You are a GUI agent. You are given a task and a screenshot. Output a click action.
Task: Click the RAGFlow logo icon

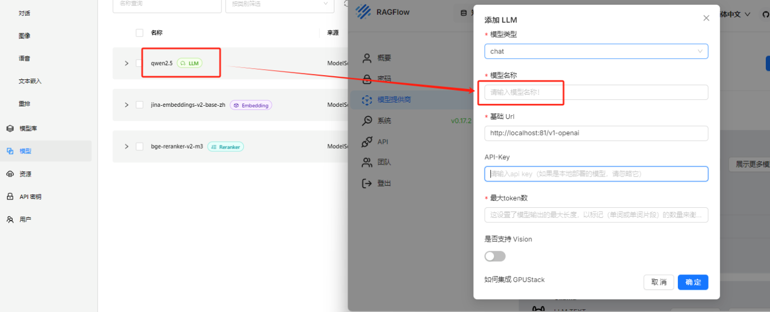point(364,12)
